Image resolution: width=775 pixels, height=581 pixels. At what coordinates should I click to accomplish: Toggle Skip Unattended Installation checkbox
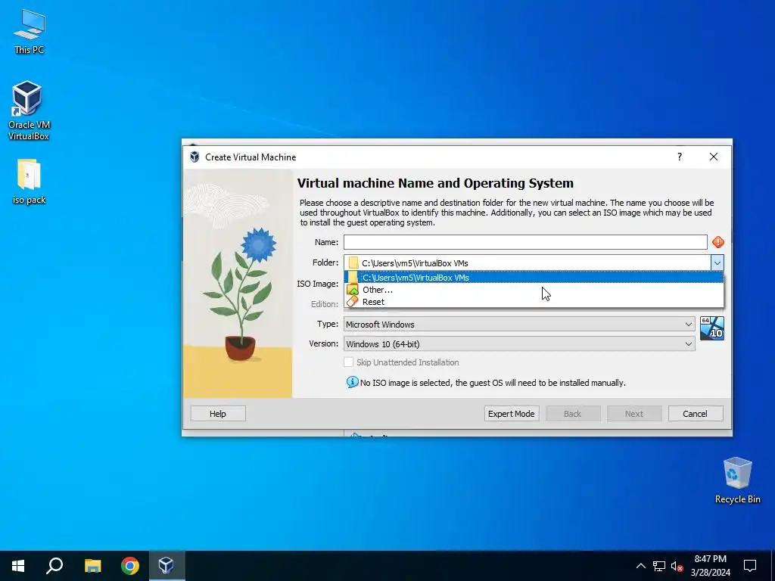348,362
